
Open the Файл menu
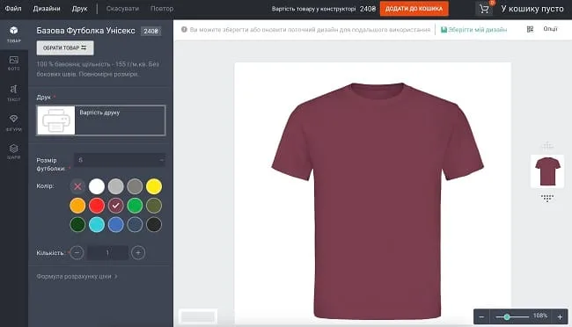click(x=13, y=9)
